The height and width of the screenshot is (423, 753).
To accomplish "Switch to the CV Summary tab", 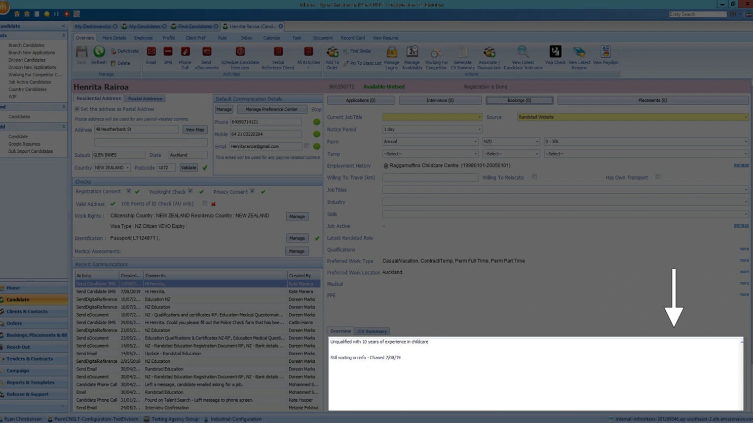I will click(372, 331).
